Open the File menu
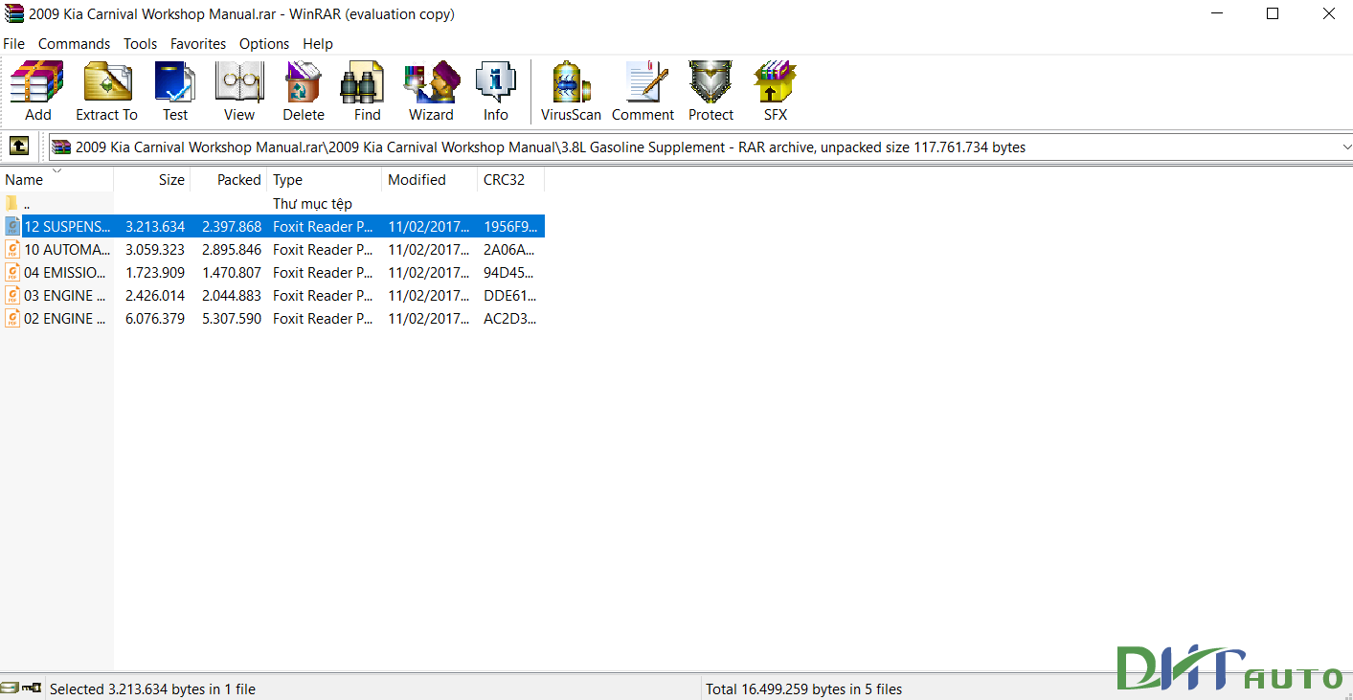 [13, 44]
